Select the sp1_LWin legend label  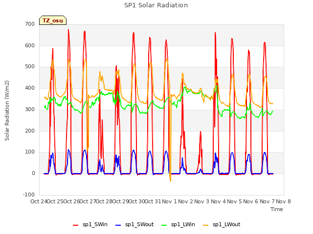[x=183, y=224]
